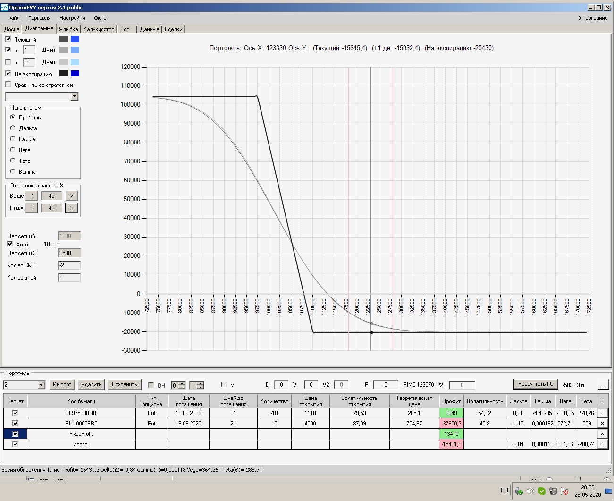Remove the RI110000BR0 row via its X

point(602,423)
